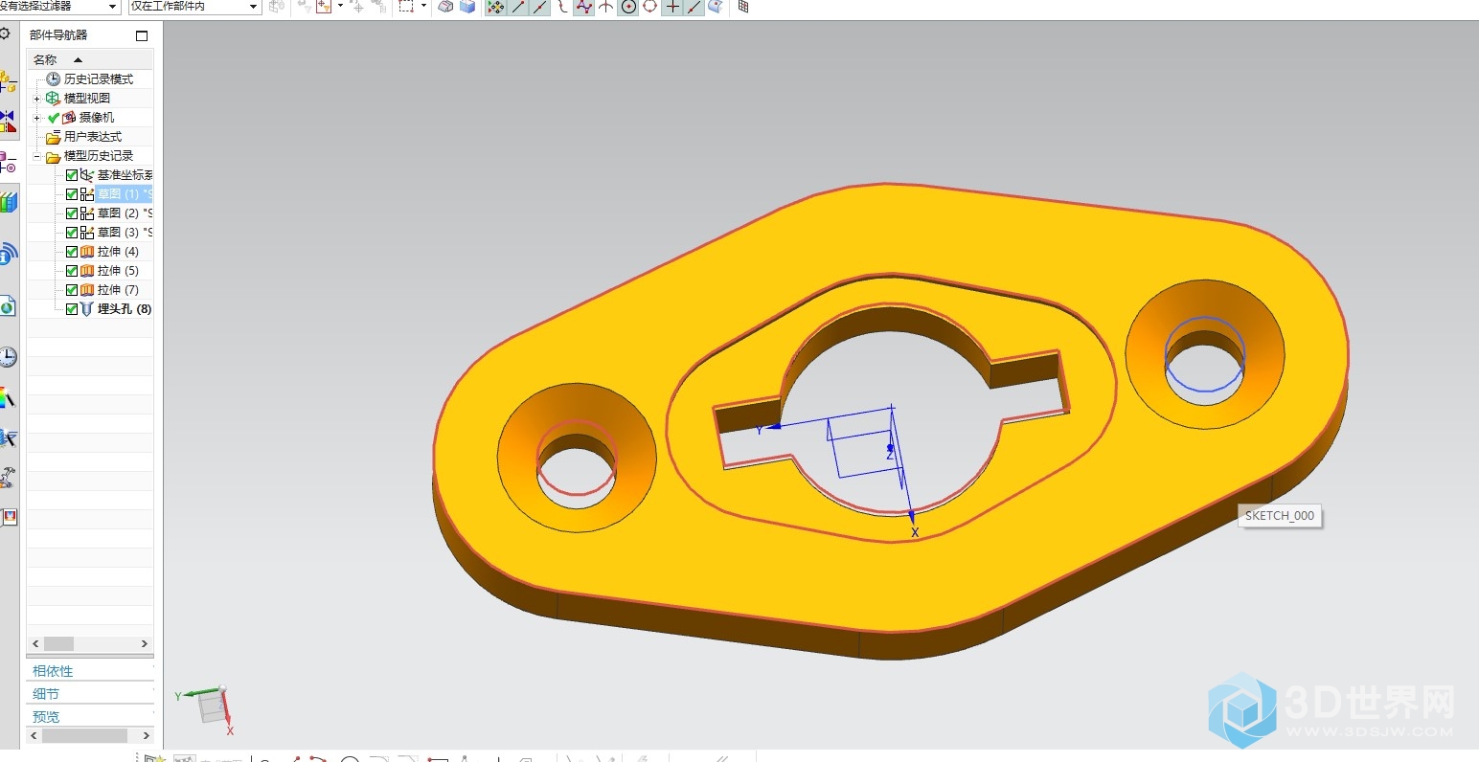This screenshot has width=1479, height=762.
Task: Select the 基准坐标系 feature row
Action: (90, 175)
